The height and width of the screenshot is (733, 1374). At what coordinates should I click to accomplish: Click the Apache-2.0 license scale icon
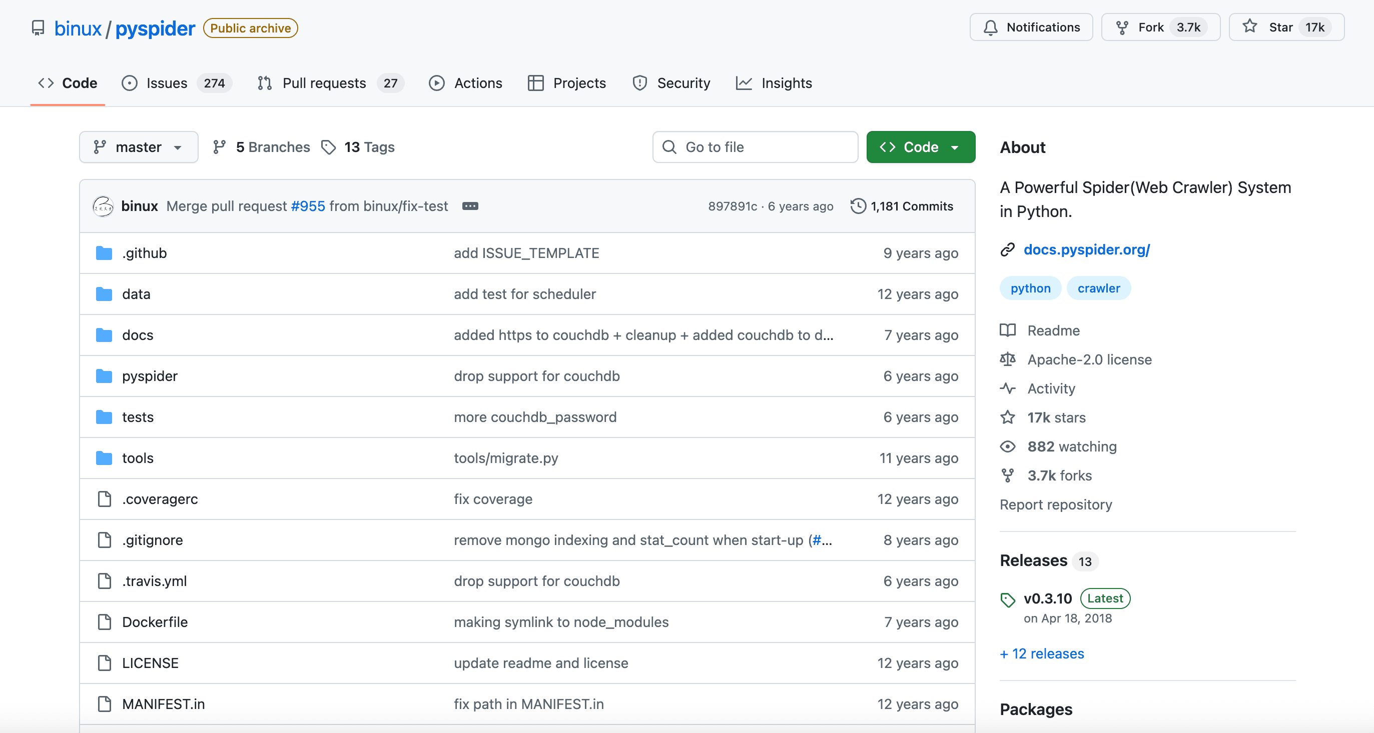pyautogui.click(x=1008, y=359)
